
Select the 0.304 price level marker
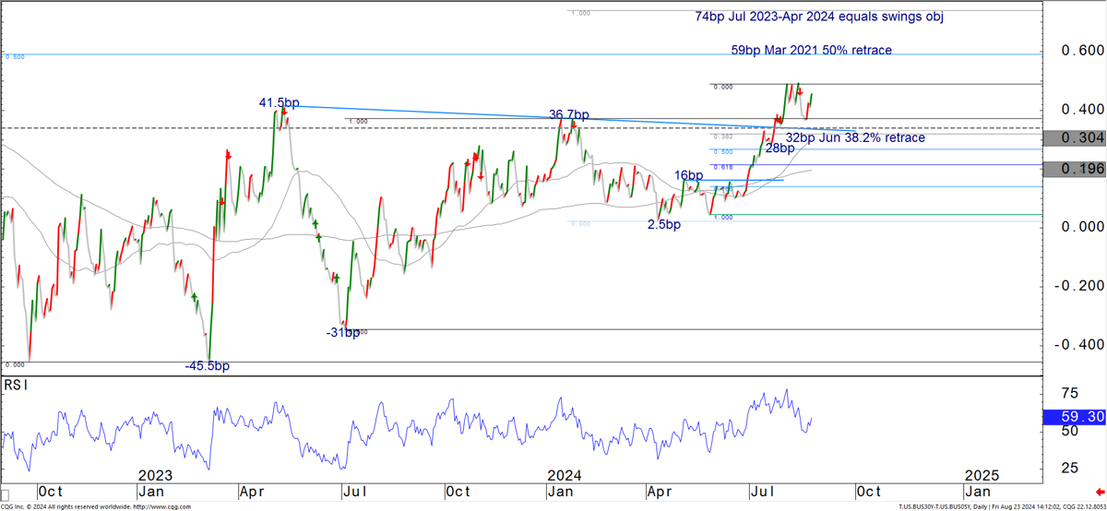tap(1073, 138)
